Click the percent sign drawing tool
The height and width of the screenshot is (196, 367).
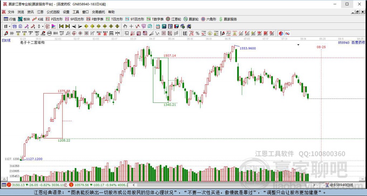[197, 33]
